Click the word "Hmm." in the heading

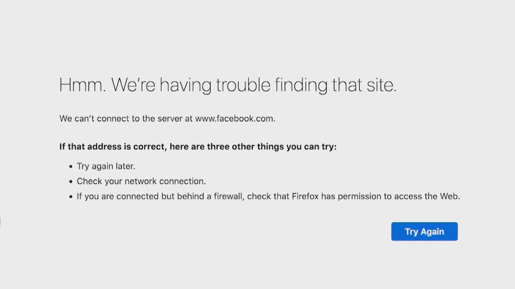(x=82, y=85)
